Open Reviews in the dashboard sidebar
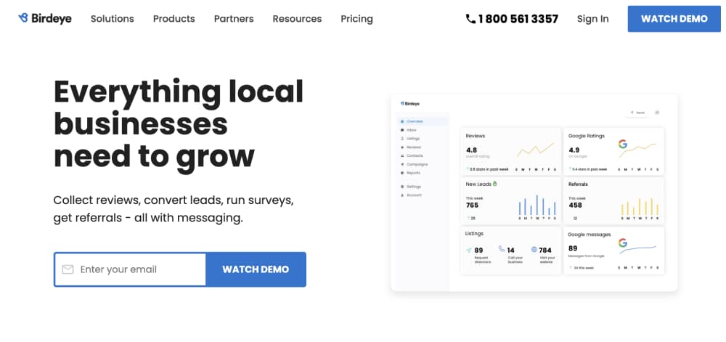Image resolution: width=726 pixels, height=342 pixels. point(411,147)
